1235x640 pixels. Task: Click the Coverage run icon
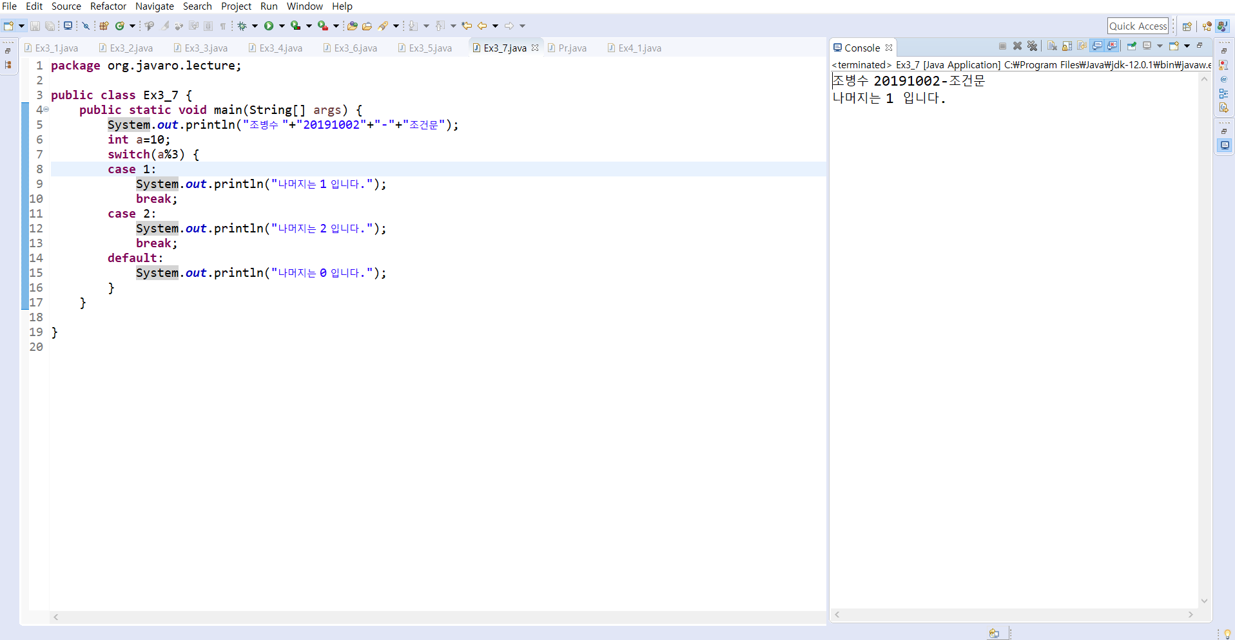[295, 26]
